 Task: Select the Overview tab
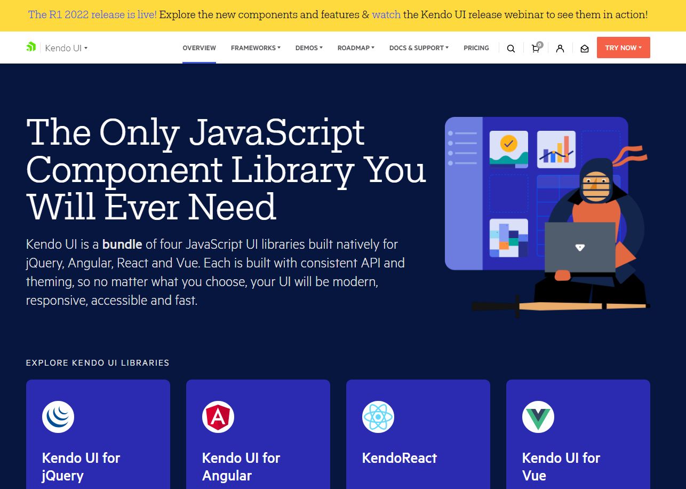point(199,48)
